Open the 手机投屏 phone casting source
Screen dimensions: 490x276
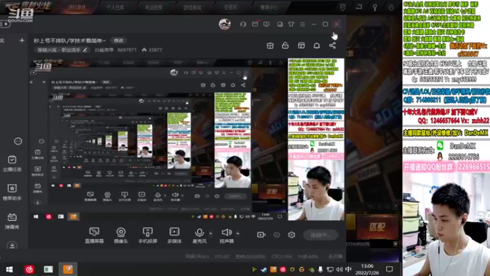148,236
